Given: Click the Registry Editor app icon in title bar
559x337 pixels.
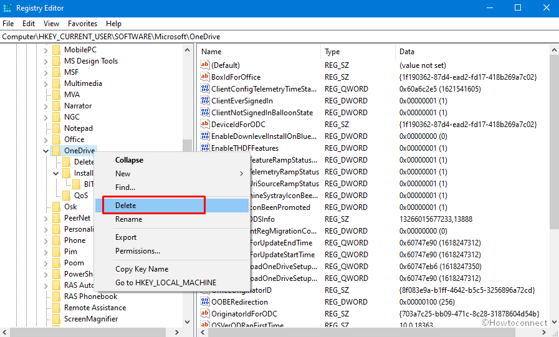Looking at the screenshot, I should click(x=7, y=8).
